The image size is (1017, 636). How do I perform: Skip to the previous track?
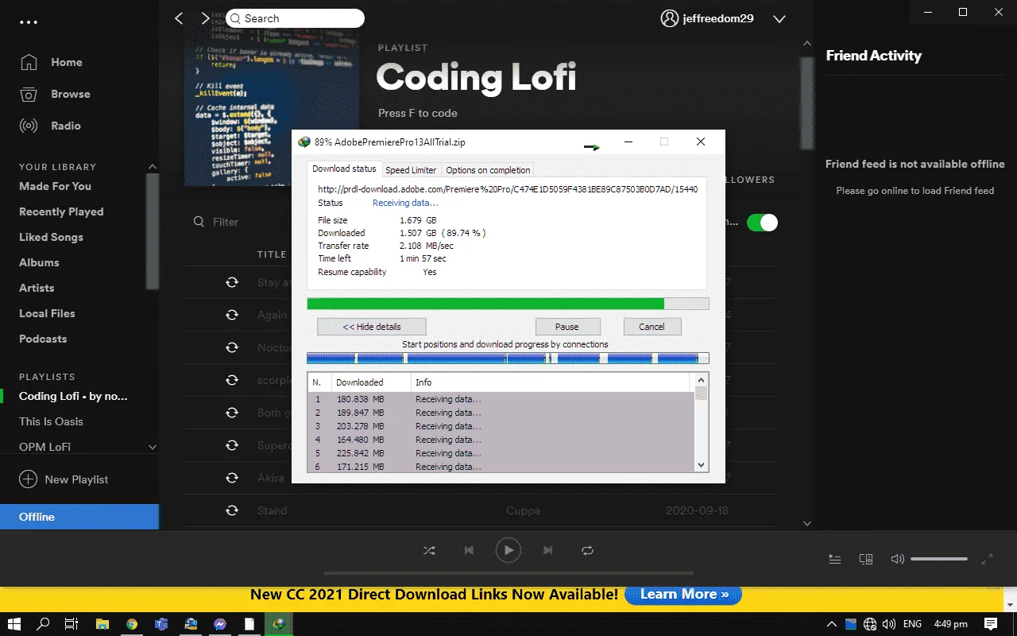(x=469, y=550)
